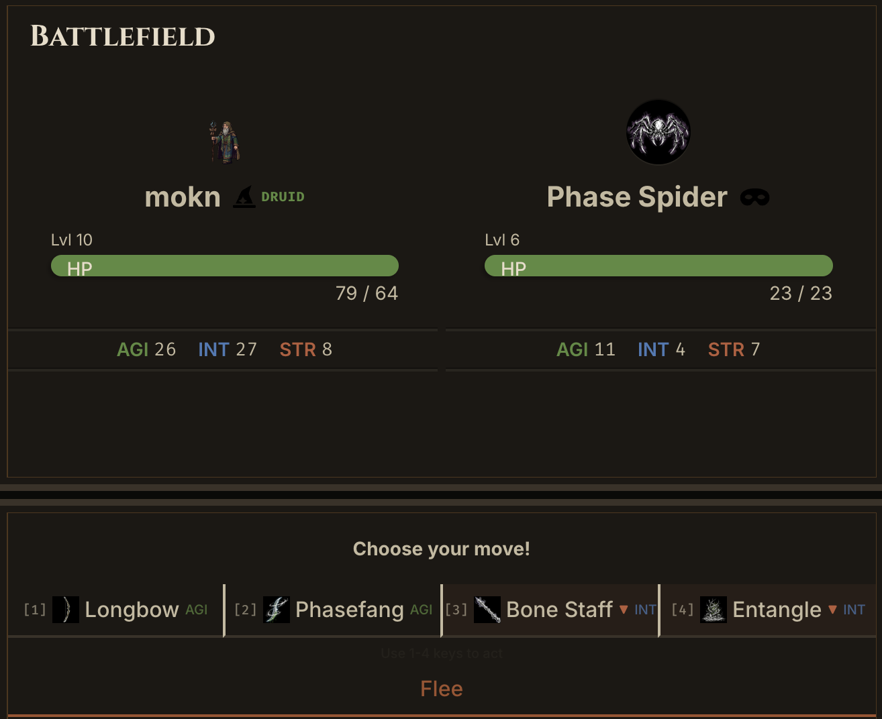The height and width of the screenshot is (719, 882).
Task: Click the Longbow weapon icon
Action: [66, 610]
